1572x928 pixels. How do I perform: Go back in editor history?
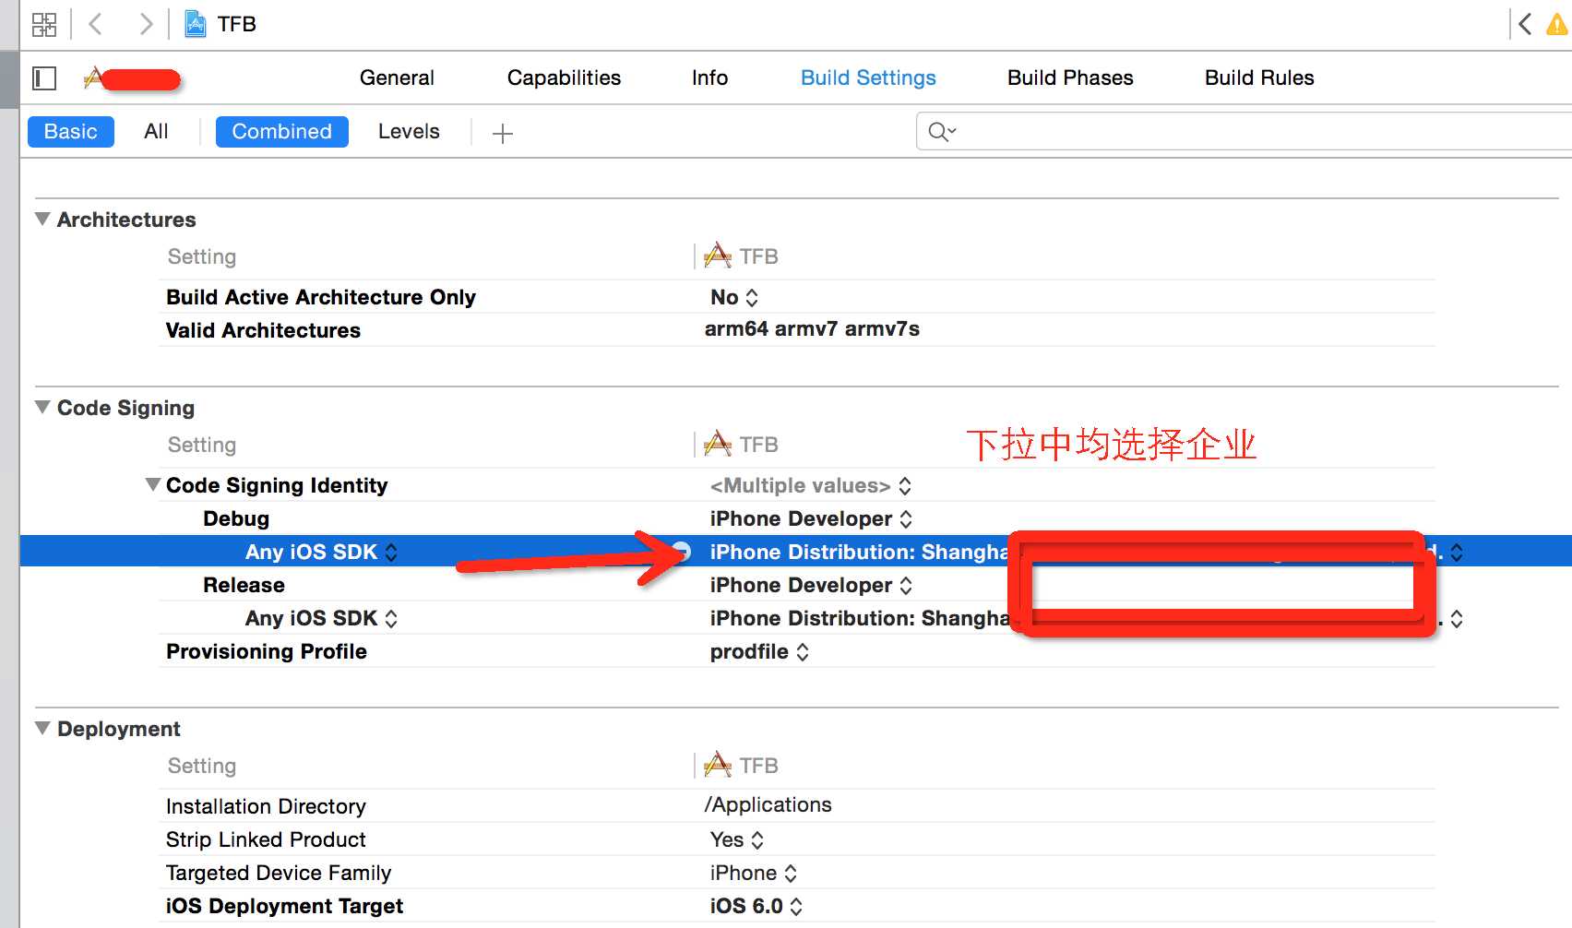pos(95,24)
